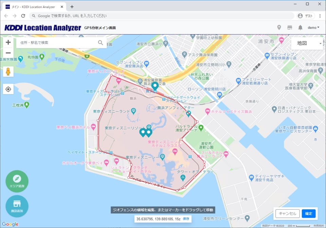Click the セブン-イレブン 浦安舞浜店 pin
Viewport: 326px width, 228px height.
coord(147,64)
